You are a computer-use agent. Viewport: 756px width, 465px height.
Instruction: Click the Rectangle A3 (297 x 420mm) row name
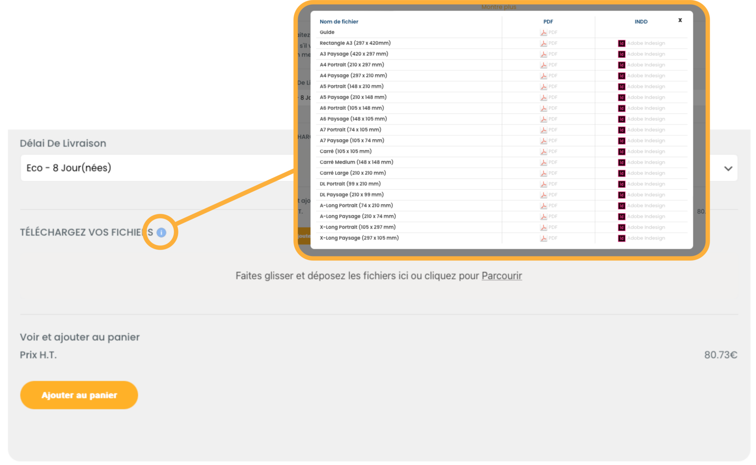[355, 43]
